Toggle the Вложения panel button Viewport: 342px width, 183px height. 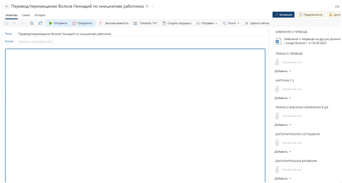click(283, 15)
